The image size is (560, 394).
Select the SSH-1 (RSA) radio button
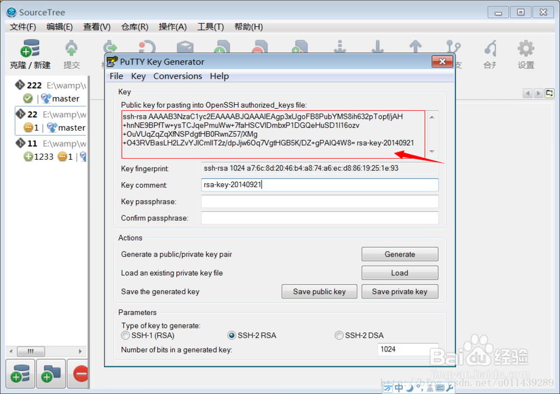(x=125, y=335)
